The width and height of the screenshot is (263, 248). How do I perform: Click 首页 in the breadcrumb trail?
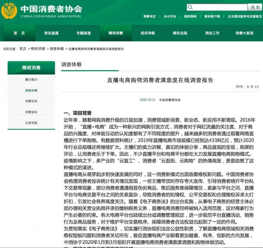coord(23,49)
